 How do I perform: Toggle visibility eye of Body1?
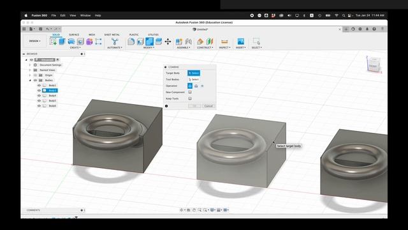click(39, 86)
